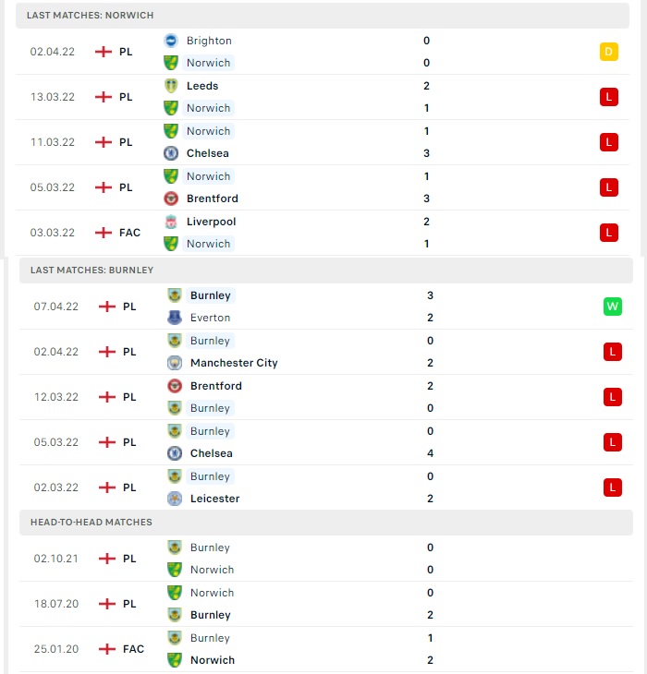
Task: Click green W win badge for Everton match
Action: click(613, 307)
